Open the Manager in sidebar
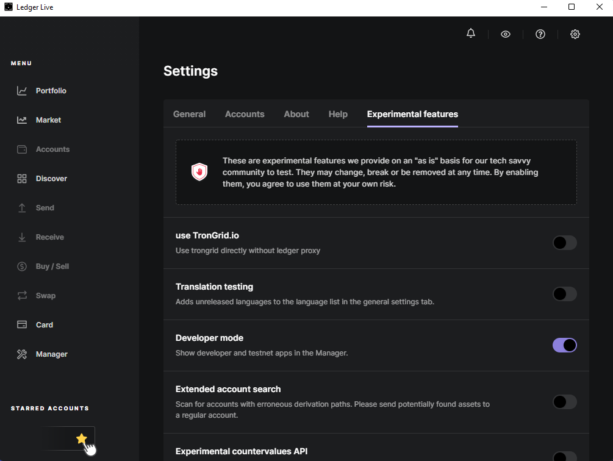The image size is (613, 461). click(x=51, y=354)
